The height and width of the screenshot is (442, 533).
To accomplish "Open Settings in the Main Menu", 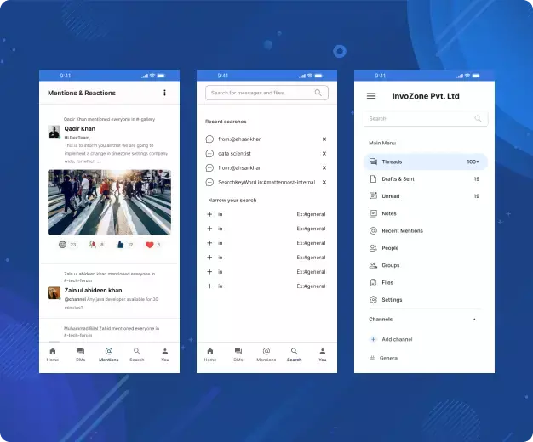I will 392,300.
